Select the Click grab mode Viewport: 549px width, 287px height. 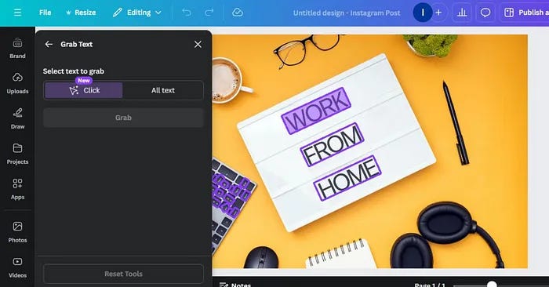tap(84, 90)
